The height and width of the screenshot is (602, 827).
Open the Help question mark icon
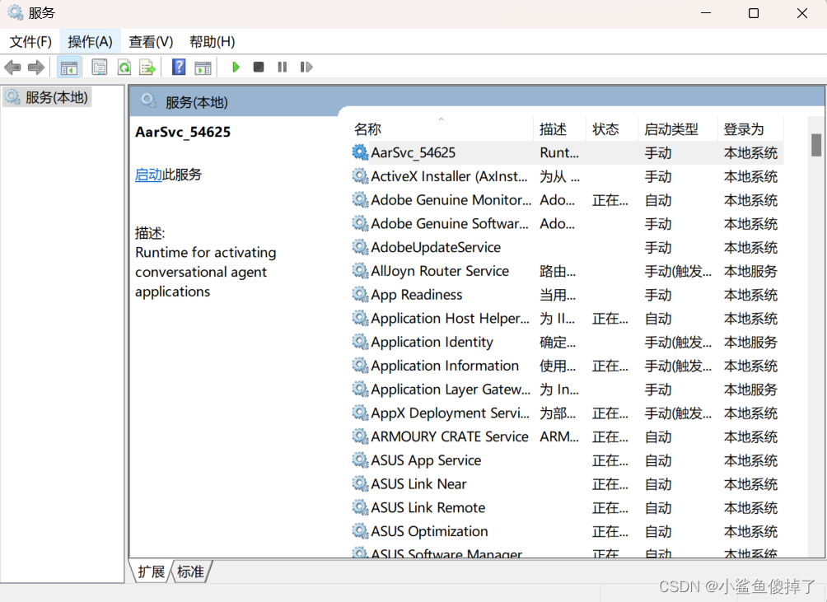point(179,67)
